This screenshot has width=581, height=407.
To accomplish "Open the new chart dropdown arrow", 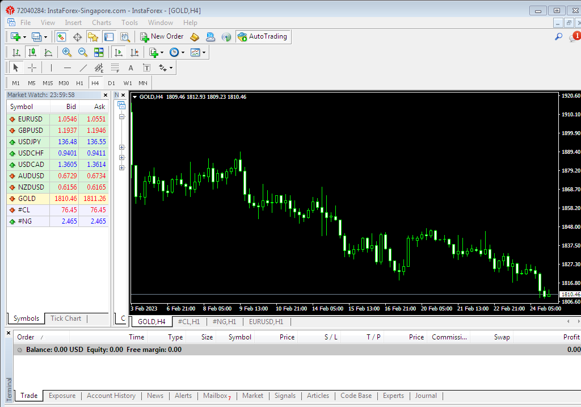I will click(24, 37).
